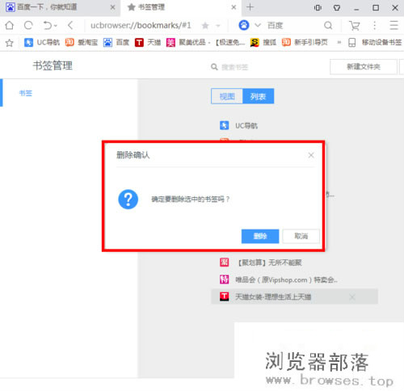404x391 pixels.
Task: Confirm deletion with the blue 删除 button
Action: (260, 236)
